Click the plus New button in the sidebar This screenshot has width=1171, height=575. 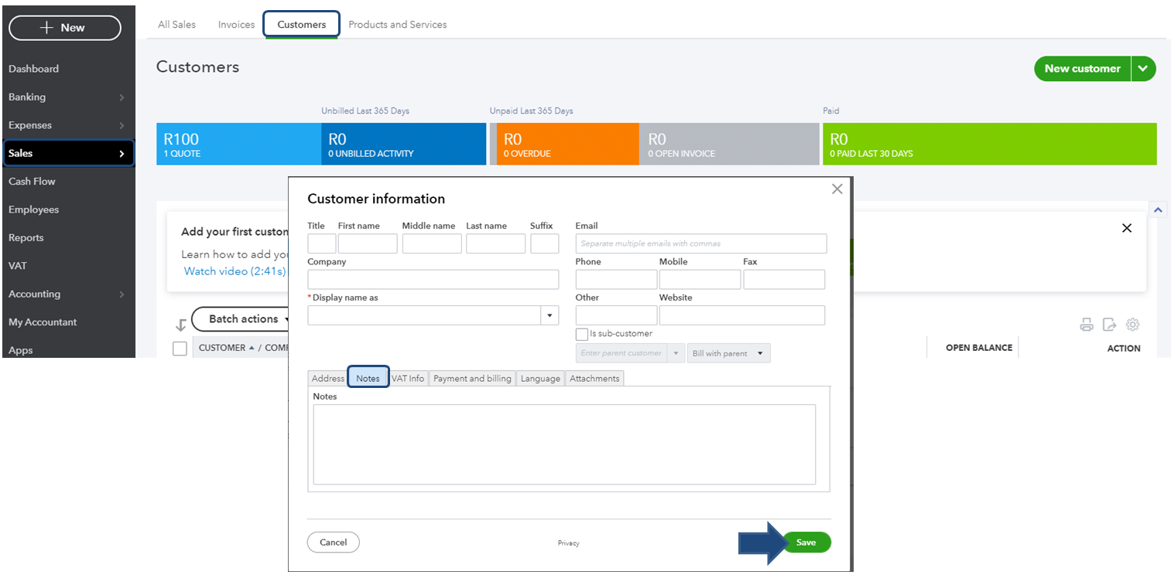click(65, 28)
